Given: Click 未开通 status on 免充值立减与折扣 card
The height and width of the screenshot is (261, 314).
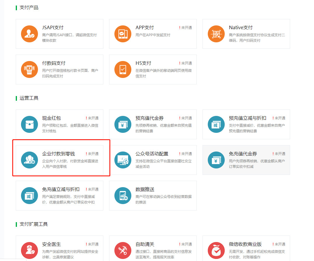Looking at the screenshot, I should pyautogui.click(x=92, y=189).
